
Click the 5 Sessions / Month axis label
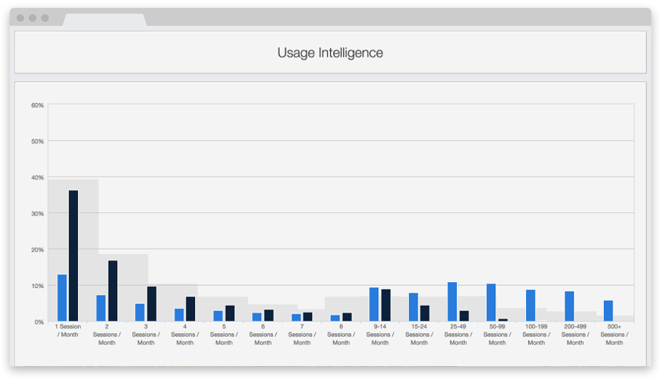(x=224, y=334)
